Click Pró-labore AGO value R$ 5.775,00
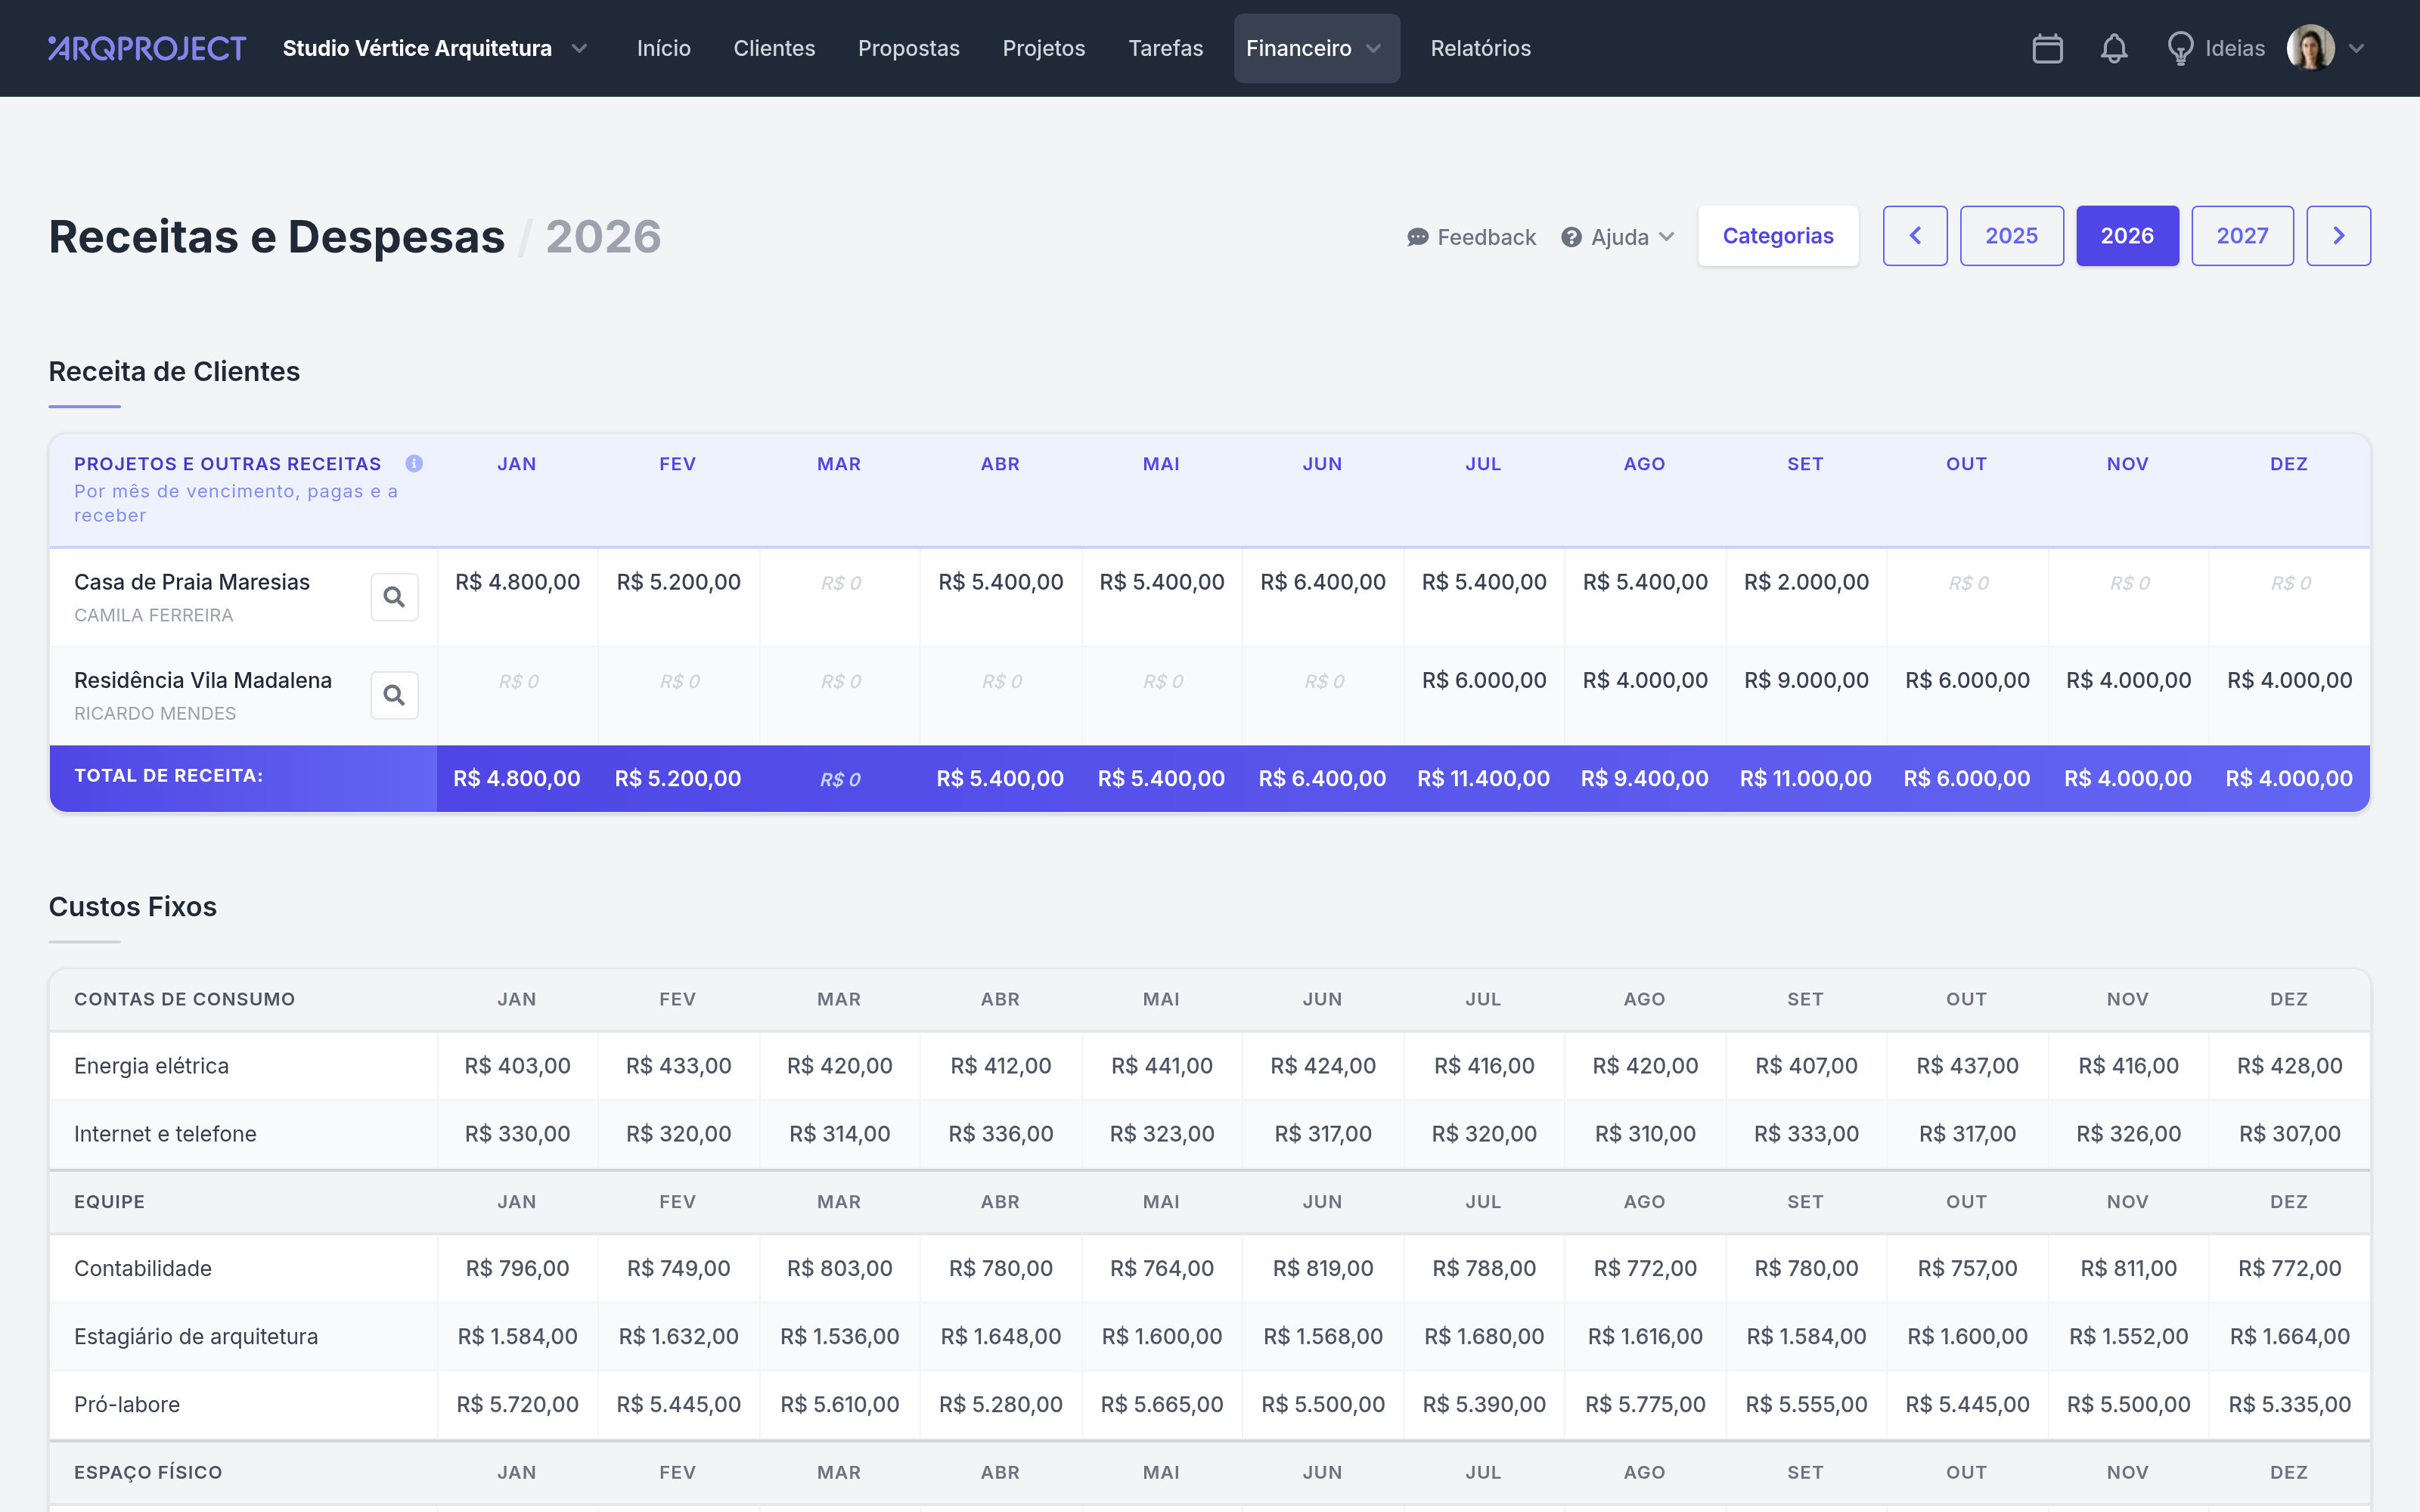The height and width of the screenshot is (1512, 2420). [1645, 1404]
